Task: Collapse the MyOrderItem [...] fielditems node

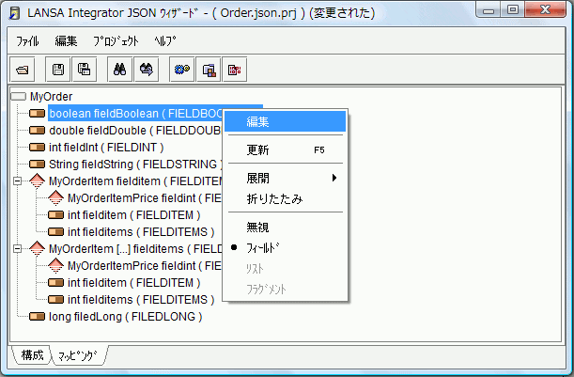Action: (17, 249)
